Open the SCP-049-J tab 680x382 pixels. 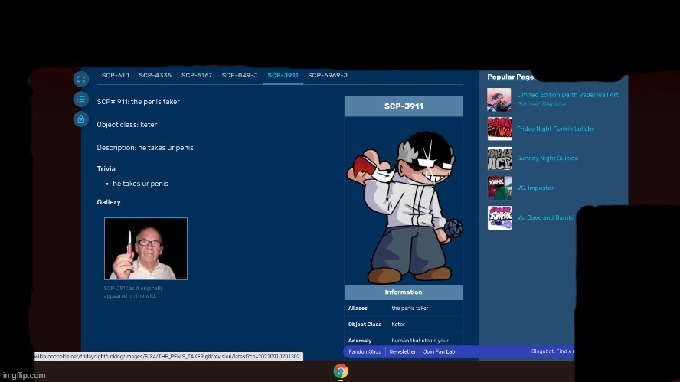click(240, 76)
